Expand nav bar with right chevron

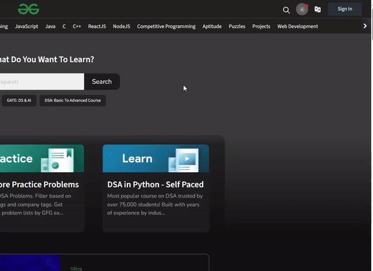pos(365,26)
